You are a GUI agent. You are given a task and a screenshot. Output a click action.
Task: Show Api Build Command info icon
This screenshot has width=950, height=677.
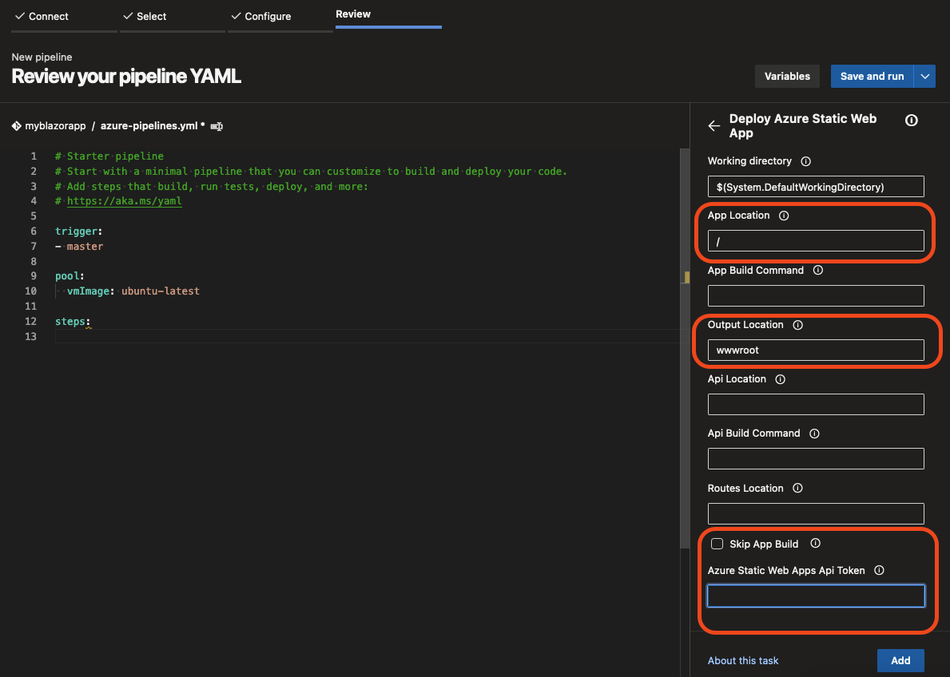(x=814, y=434)
